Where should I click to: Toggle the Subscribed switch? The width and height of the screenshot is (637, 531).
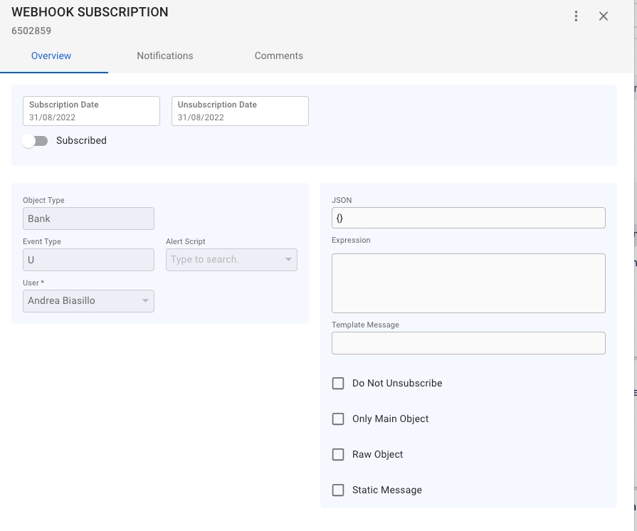[x=35, y=141]
